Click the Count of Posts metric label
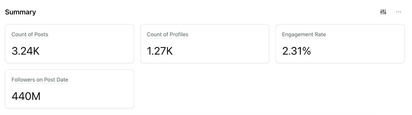The image size is (412, 115). (30, 34)
